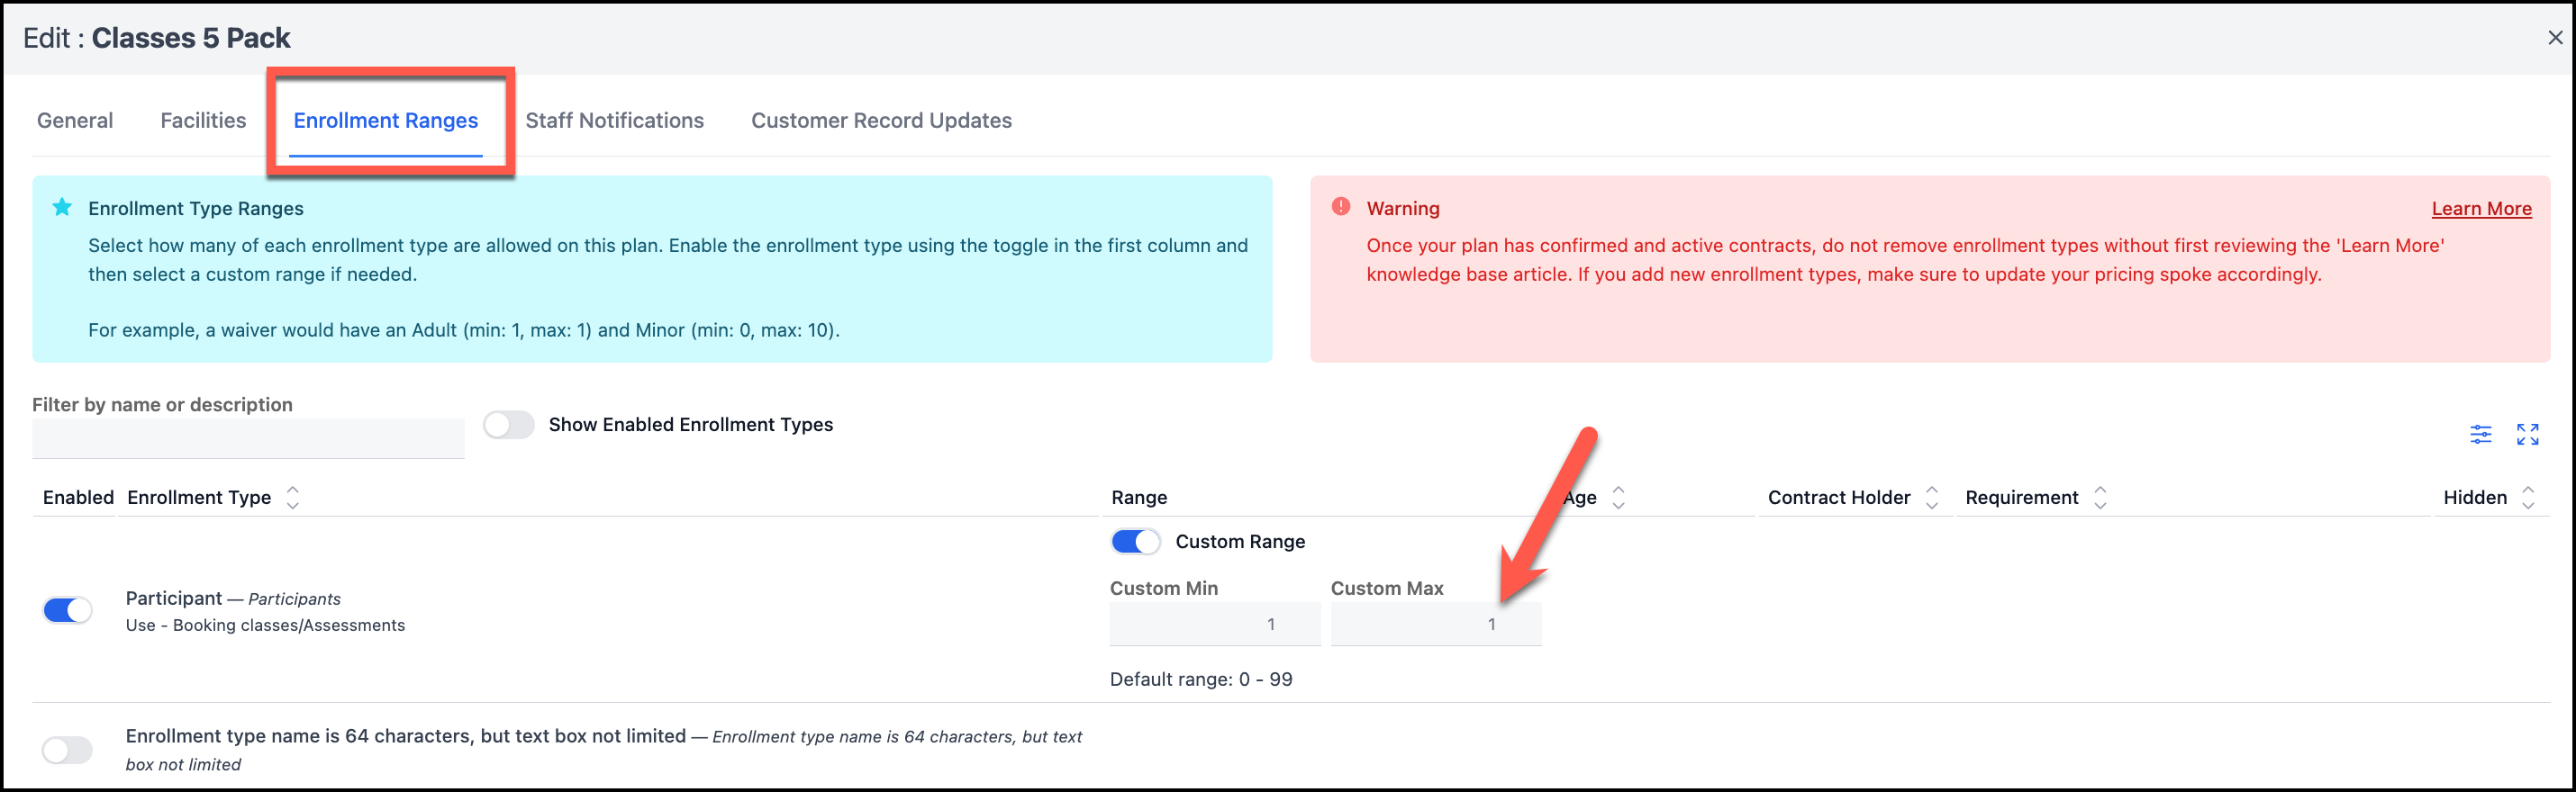Sort by Contract Holder column arrows
Screen dimensions: 2576x792
pyautogui.click(x=1932, y=498)
